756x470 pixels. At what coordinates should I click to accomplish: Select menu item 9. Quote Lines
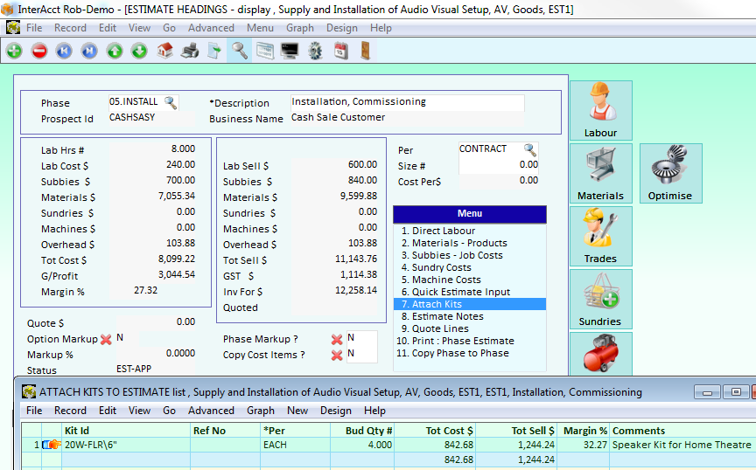point(470,328)
